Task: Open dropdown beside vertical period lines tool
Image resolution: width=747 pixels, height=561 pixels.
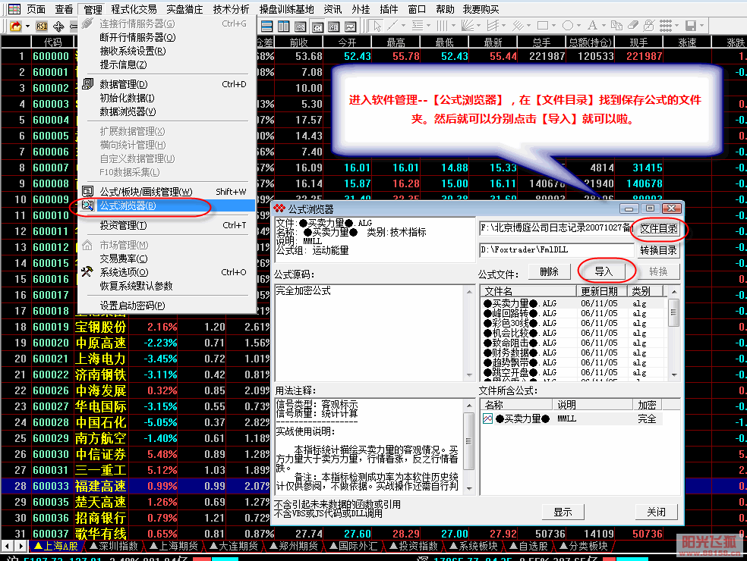Action: coord(453,26)
